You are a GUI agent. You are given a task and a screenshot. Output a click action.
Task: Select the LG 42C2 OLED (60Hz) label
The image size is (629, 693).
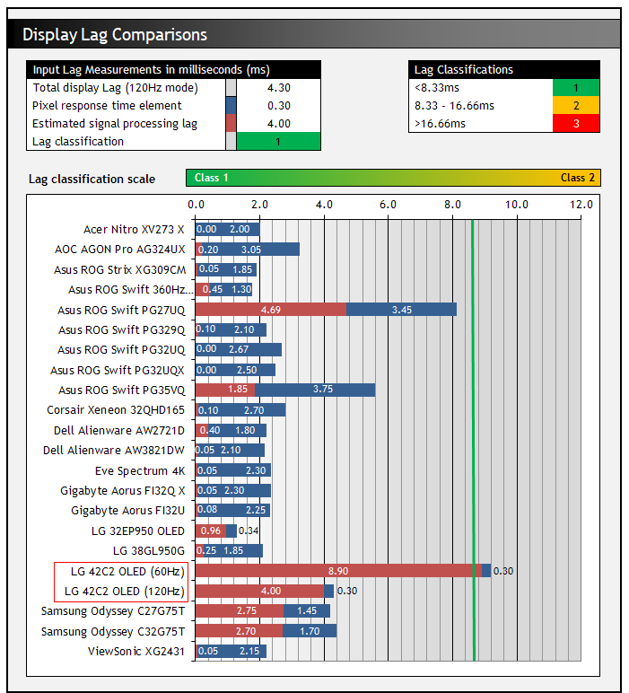tap(122, 572)
